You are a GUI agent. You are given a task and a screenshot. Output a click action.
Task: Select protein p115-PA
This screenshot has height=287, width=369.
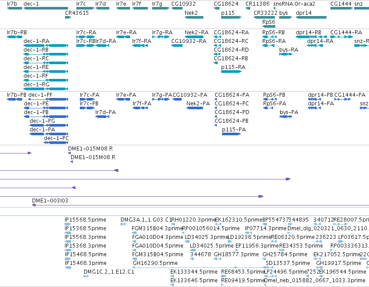(x=232, y=134)
